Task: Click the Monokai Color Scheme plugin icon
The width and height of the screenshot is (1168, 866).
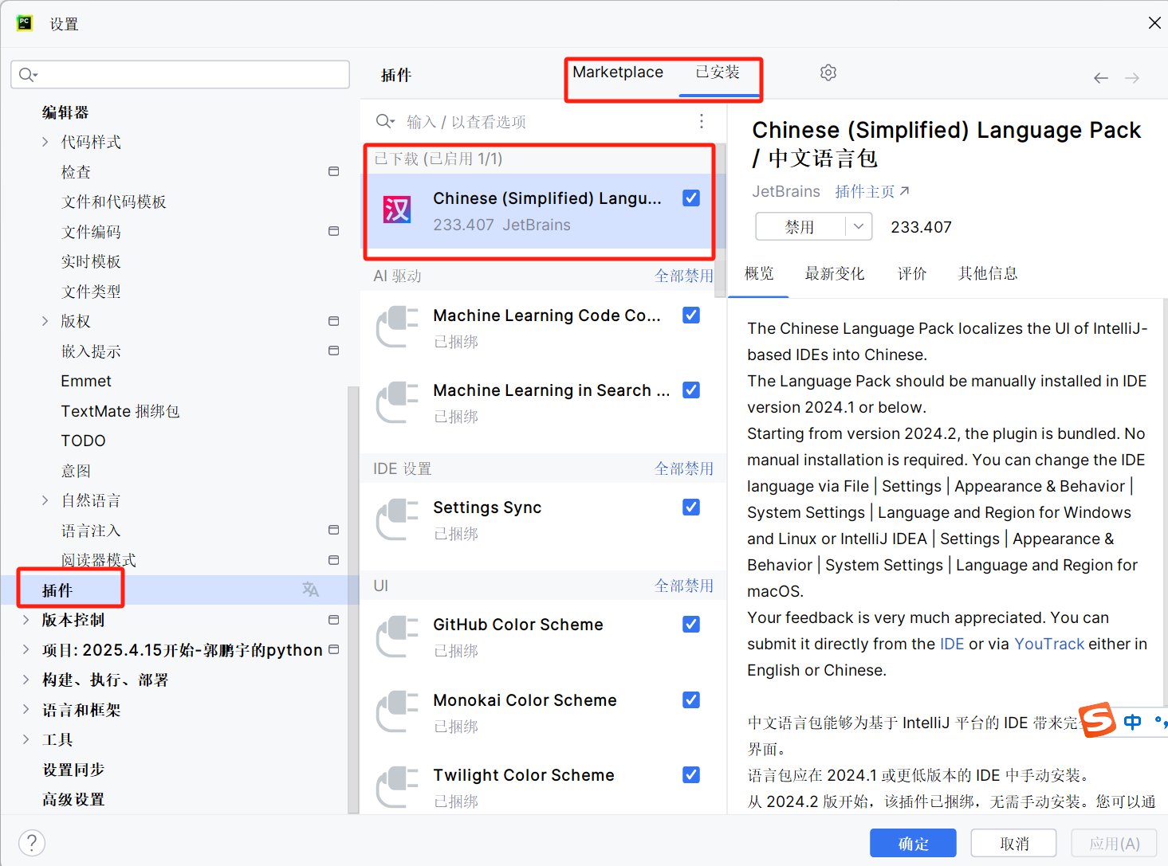Action: [x=397, y=712]
